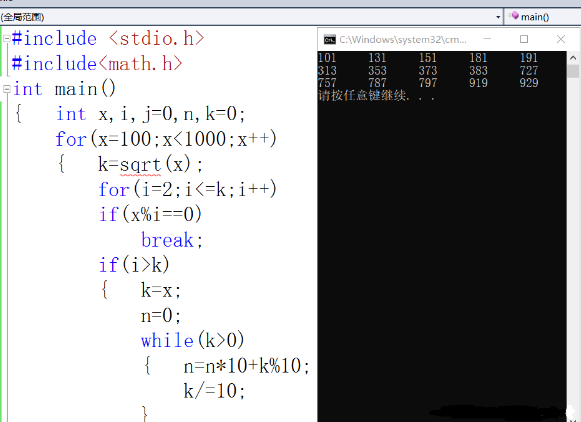Image resolution: width=581 pixels, height=422 pixels.
Task: Click the for(x=100;x<1000;x++) line
Action: pos(166,139)
